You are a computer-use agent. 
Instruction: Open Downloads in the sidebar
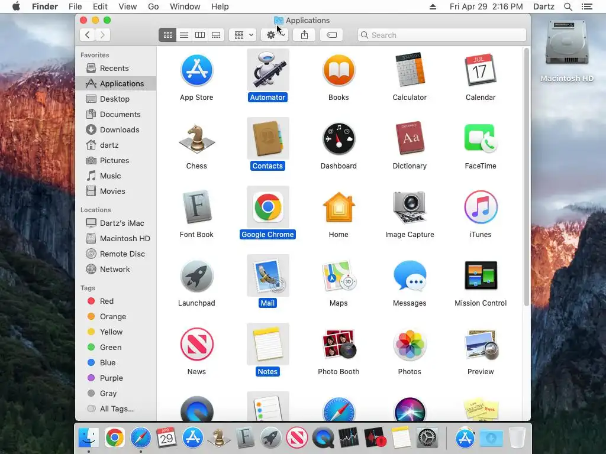click(x=116, y=129)
